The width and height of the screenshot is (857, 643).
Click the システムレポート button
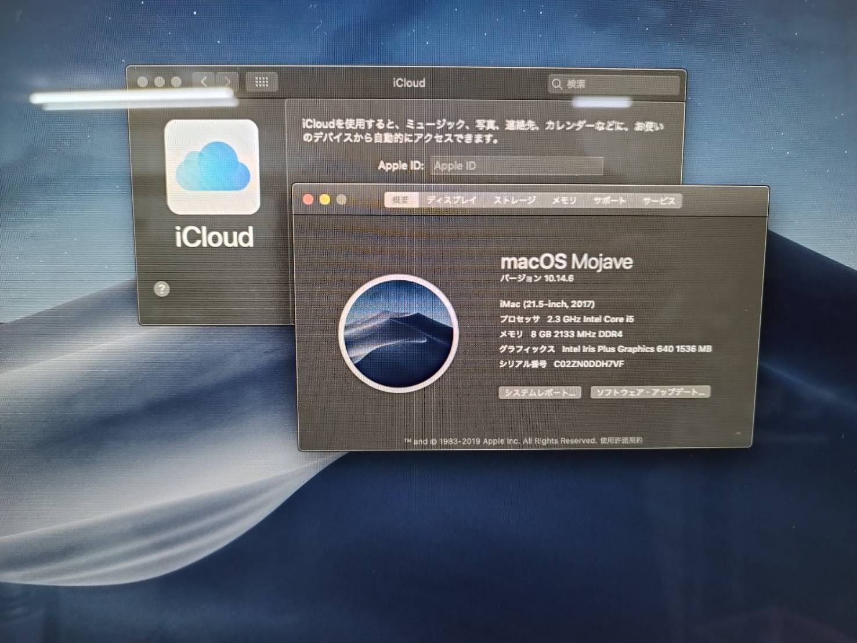tap(540, 392)
